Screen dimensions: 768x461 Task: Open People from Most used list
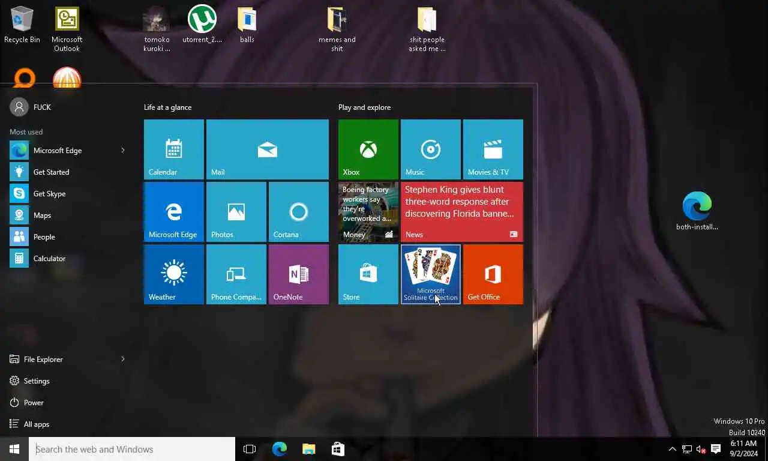(67, 237)
